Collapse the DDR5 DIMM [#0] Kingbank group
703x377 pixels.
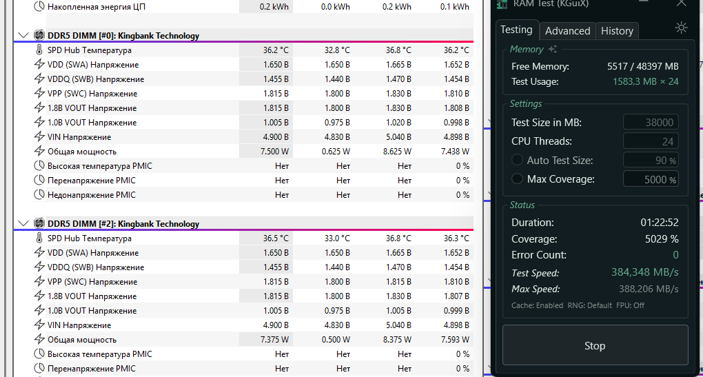(23, 35)
